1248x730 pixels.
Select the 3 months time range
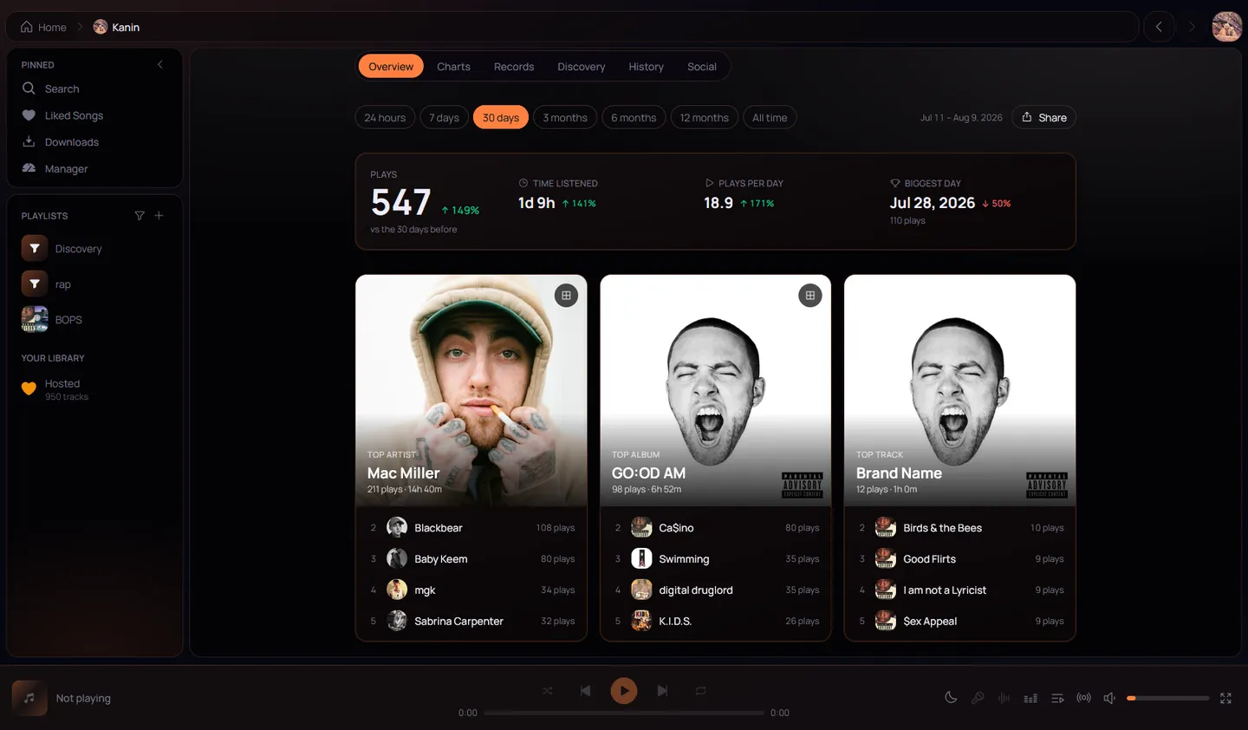[565, 118]
